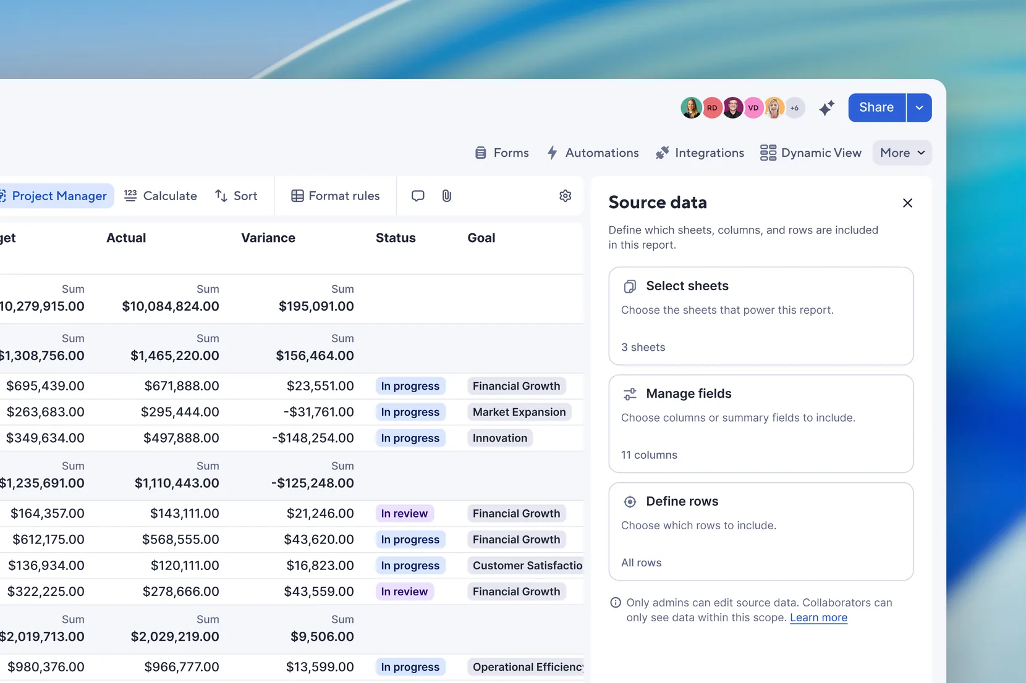Click the first collaborator avatar photo
Viewport: 1026px width, 683px height.
(x=691, y=107)
